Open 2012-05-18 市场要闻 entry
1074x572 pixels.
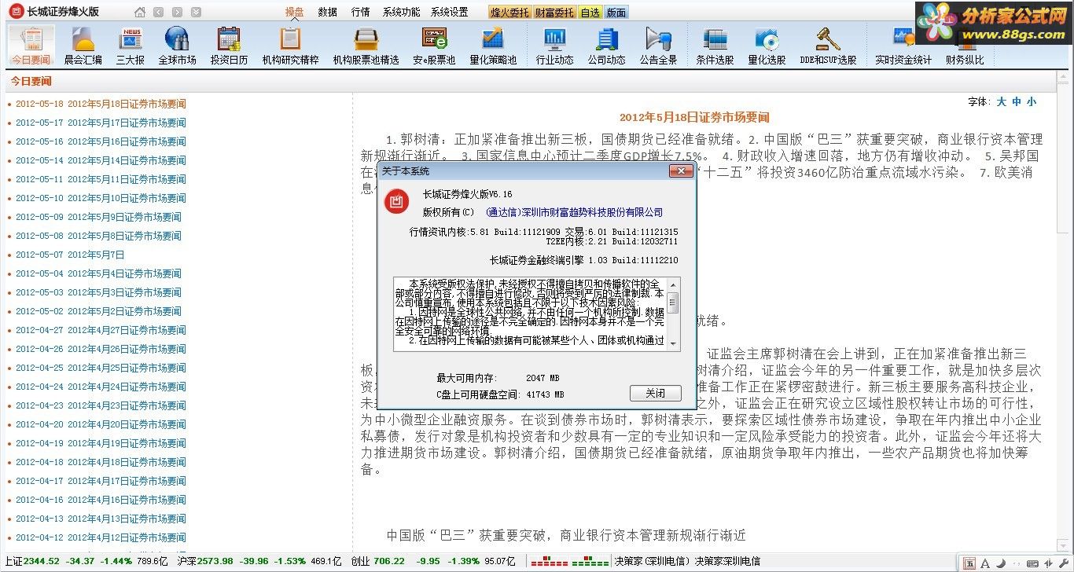(101, 104)
